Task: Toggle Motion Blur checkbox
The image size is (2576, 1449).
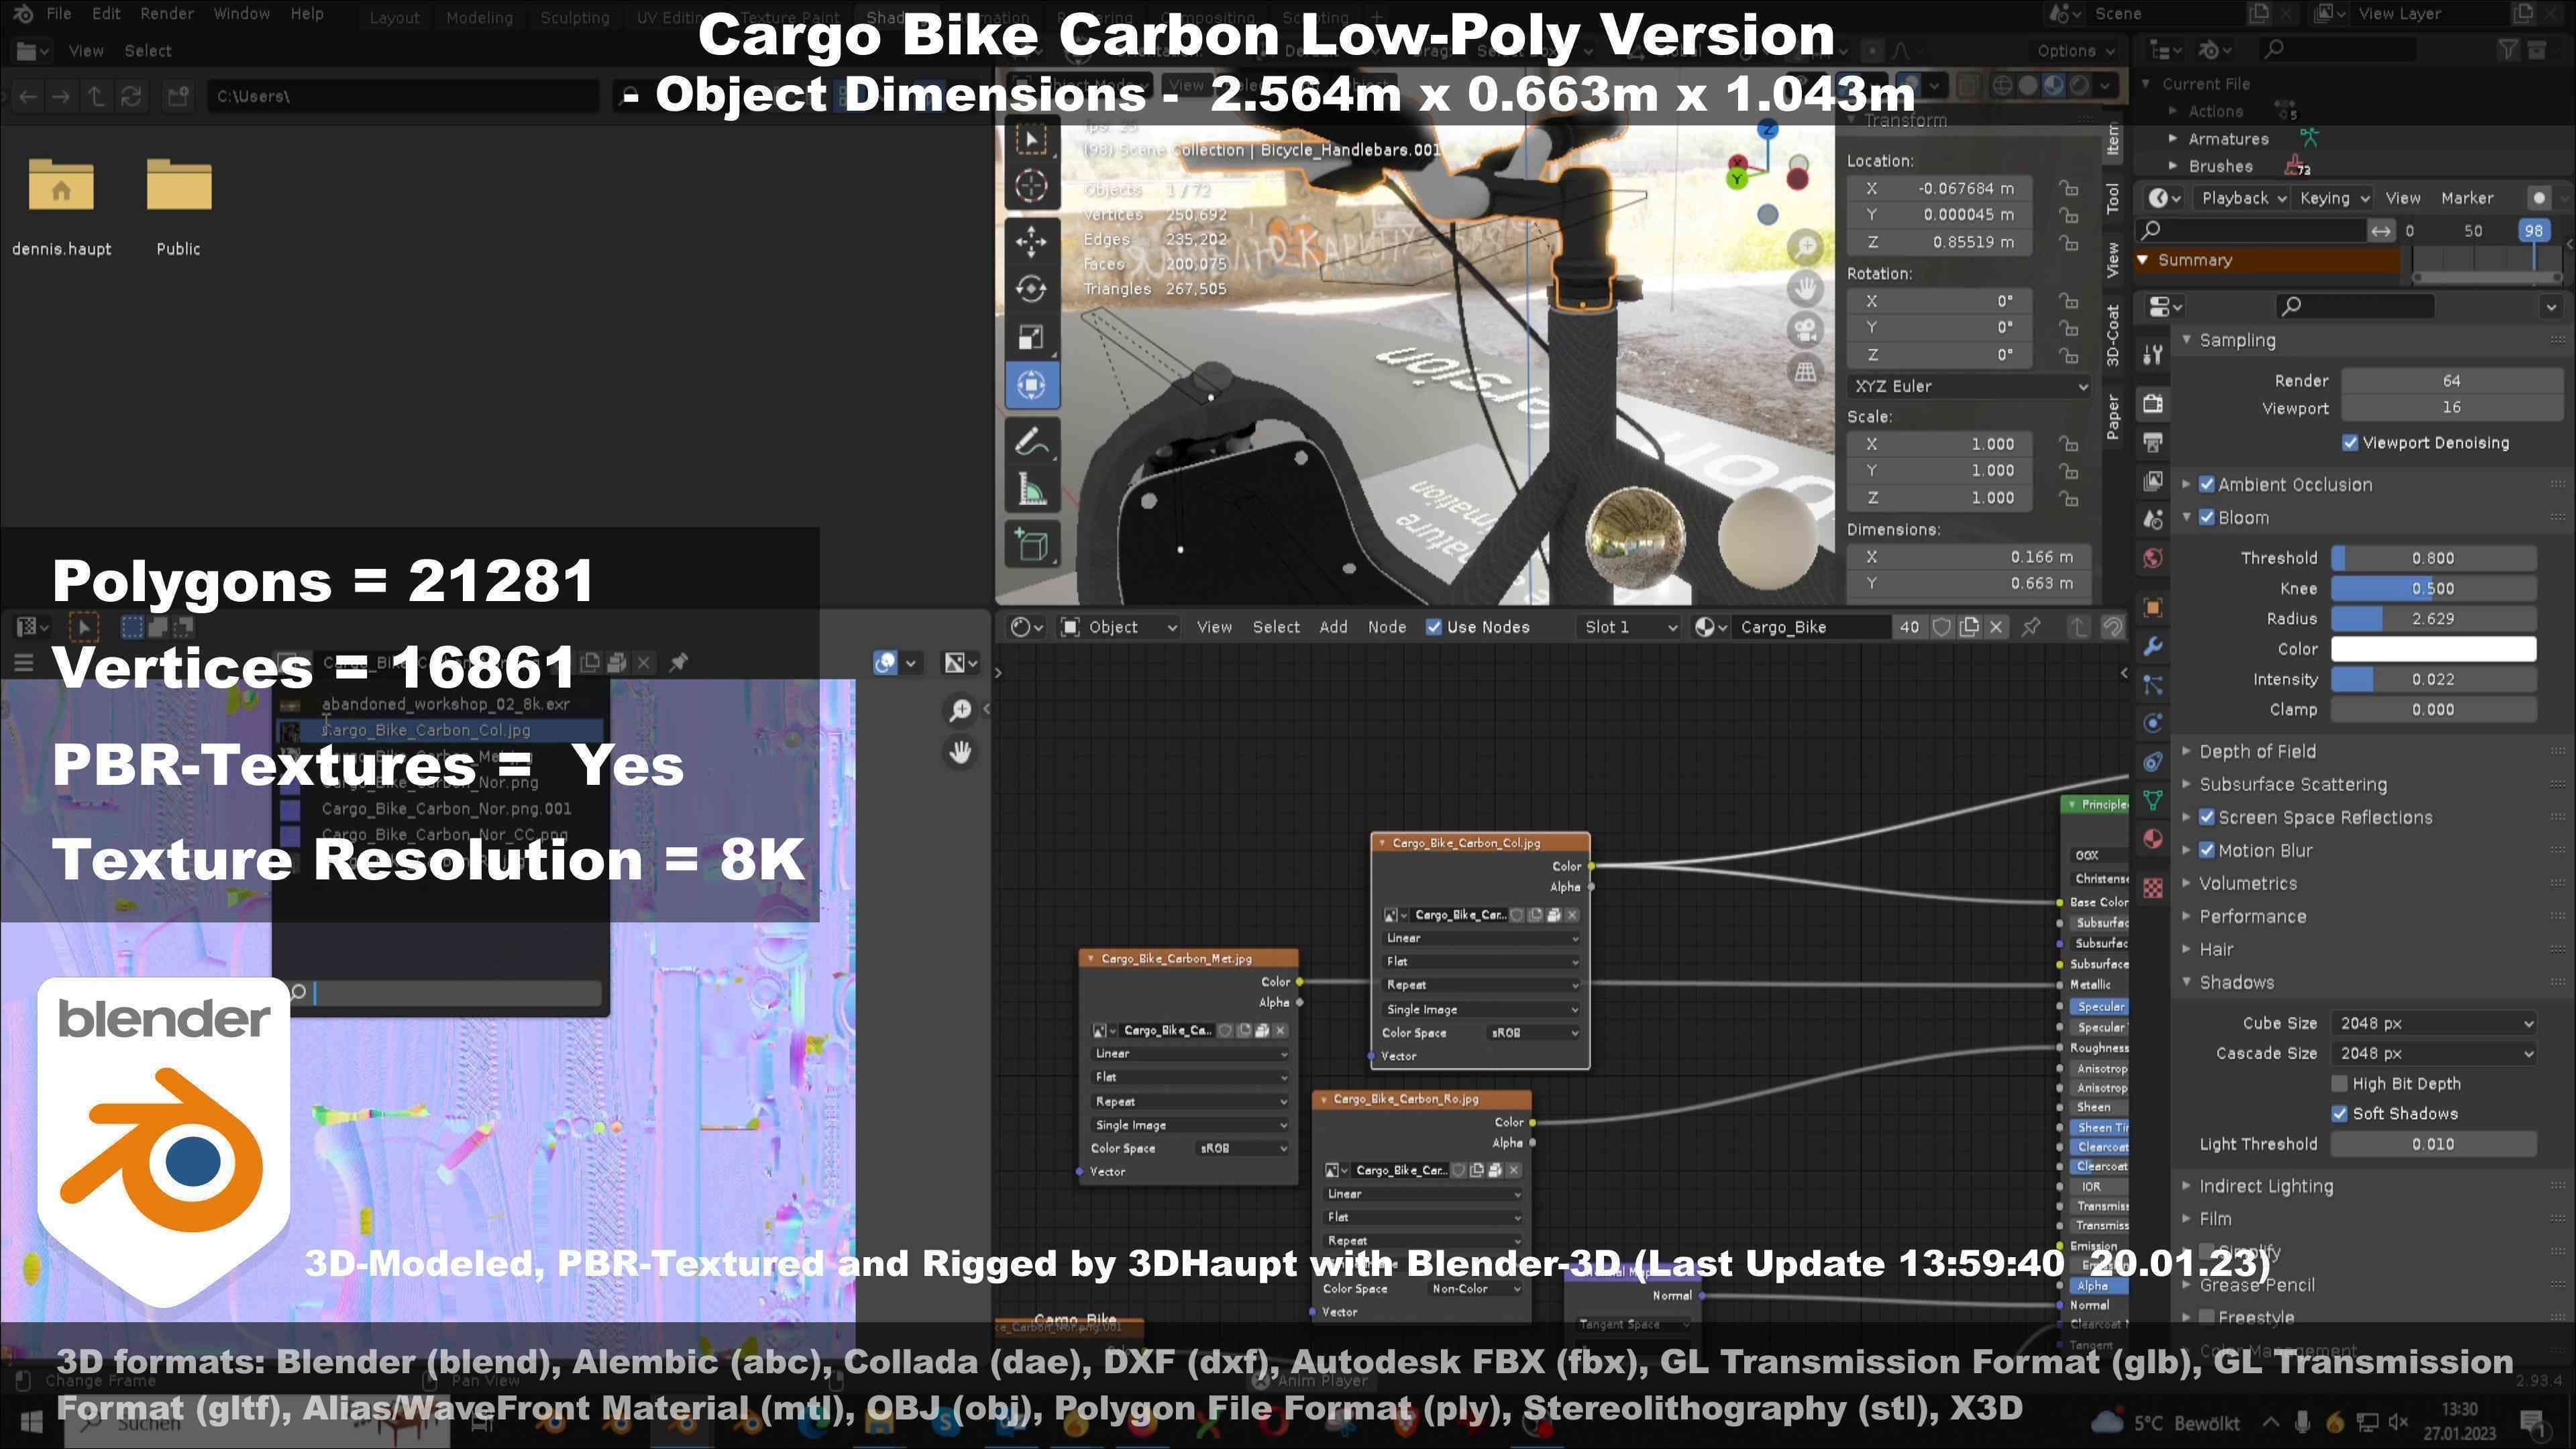Action: 2207,850
